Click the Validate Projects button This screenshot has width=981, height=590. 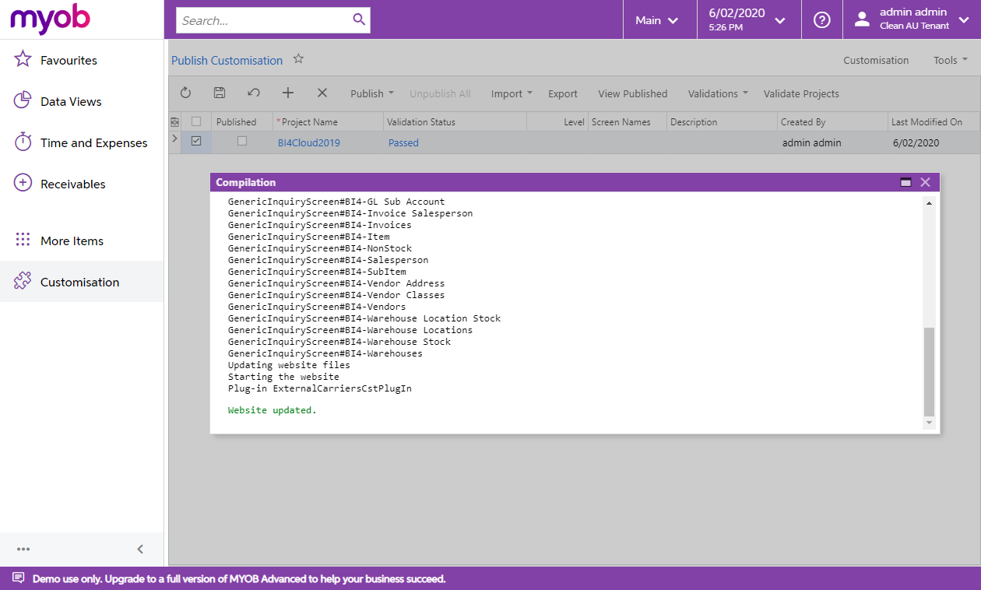(801, 93)
